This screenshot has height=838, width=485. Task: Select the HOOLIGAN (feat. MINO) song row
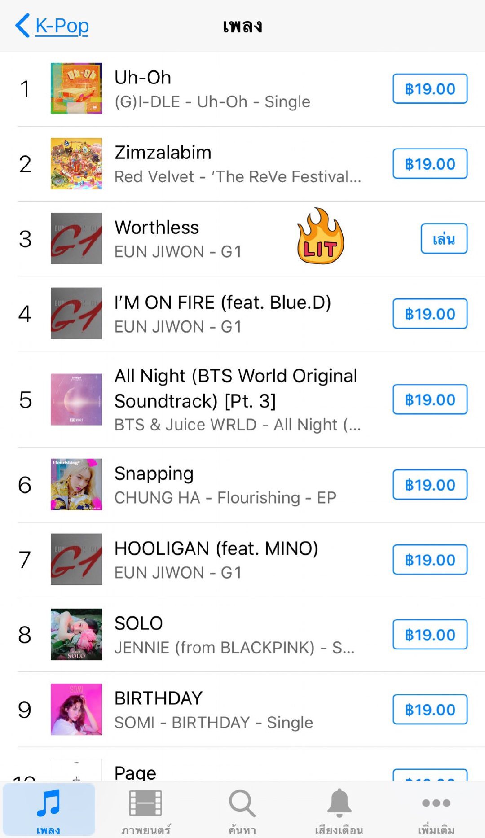tap(216, 559)
